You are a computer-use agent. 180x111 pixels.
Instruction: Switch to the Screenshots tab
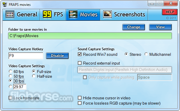coord(124,15)
